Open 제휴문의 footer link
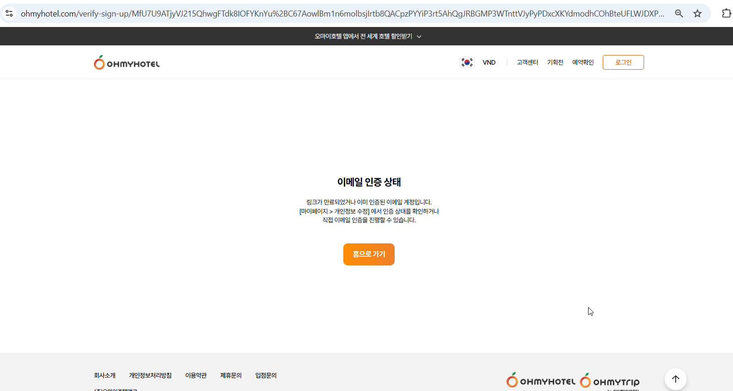 tap(231, 375)
